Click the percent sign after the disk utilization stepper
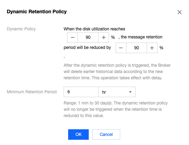189x145 pixels. 113,37
